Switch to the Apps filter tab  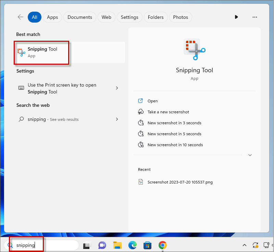pos(52,17)
